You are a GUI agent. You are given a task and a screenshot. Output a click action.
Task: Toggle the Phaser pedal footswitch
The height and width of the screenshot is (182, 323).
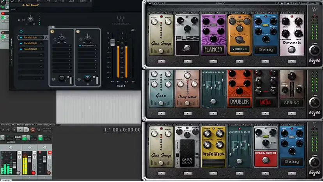[x=265, y=160]
